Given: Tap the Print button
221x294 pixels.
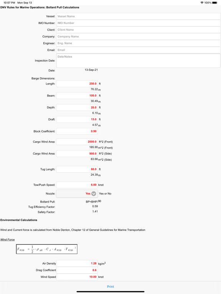Looking at the screenshot, I should [110, 286].
